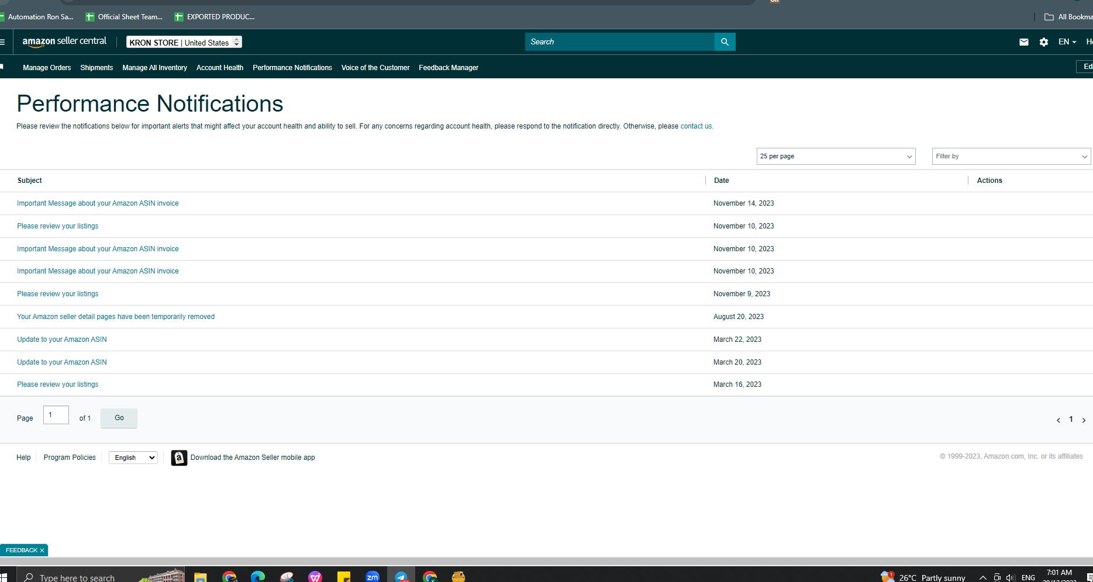Image resolution: width=1093 pixels, height=582 pixels.
Task: Open Account Health
Action: (220, 68)
